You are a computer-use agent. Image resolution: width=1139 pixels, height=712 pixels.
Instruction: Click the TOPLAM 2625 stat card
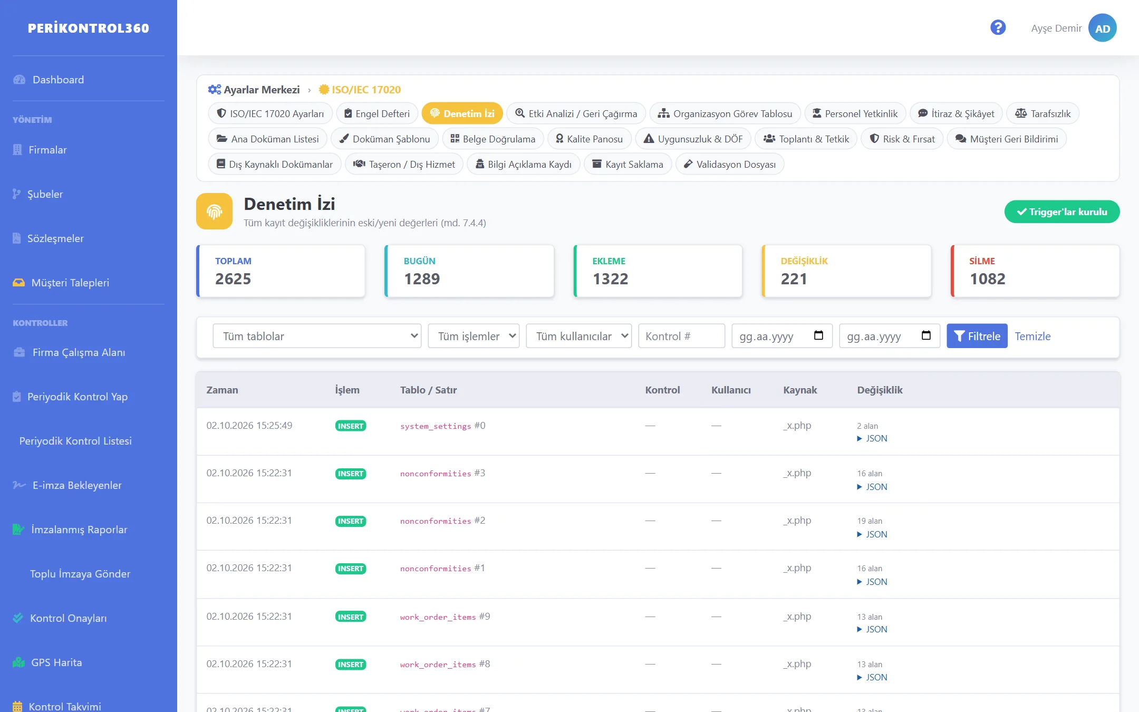tap(281, 271)
